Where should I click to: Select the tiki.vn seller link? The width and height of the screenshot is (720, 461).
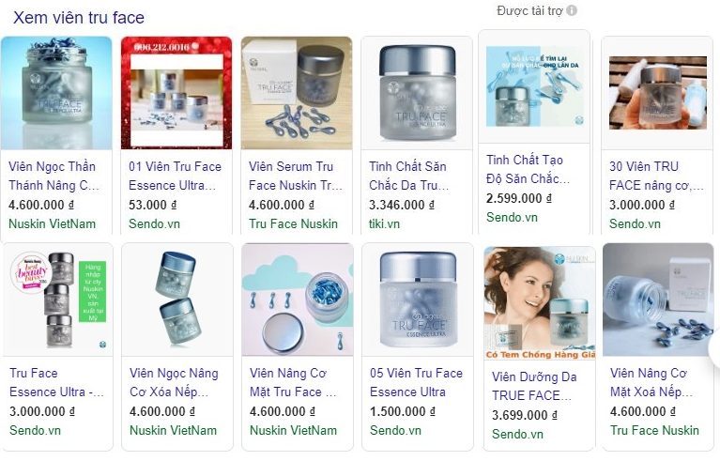click(384, 224)
